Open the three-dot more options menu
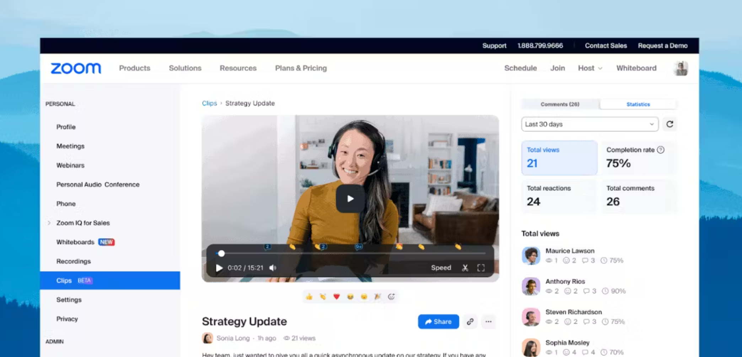Viewport: 742px width, 357px height. point(489,322)
